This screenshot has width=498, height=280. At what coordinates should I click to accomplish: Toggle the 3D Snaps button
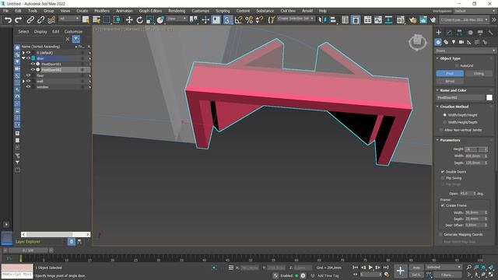click(227, 20)
